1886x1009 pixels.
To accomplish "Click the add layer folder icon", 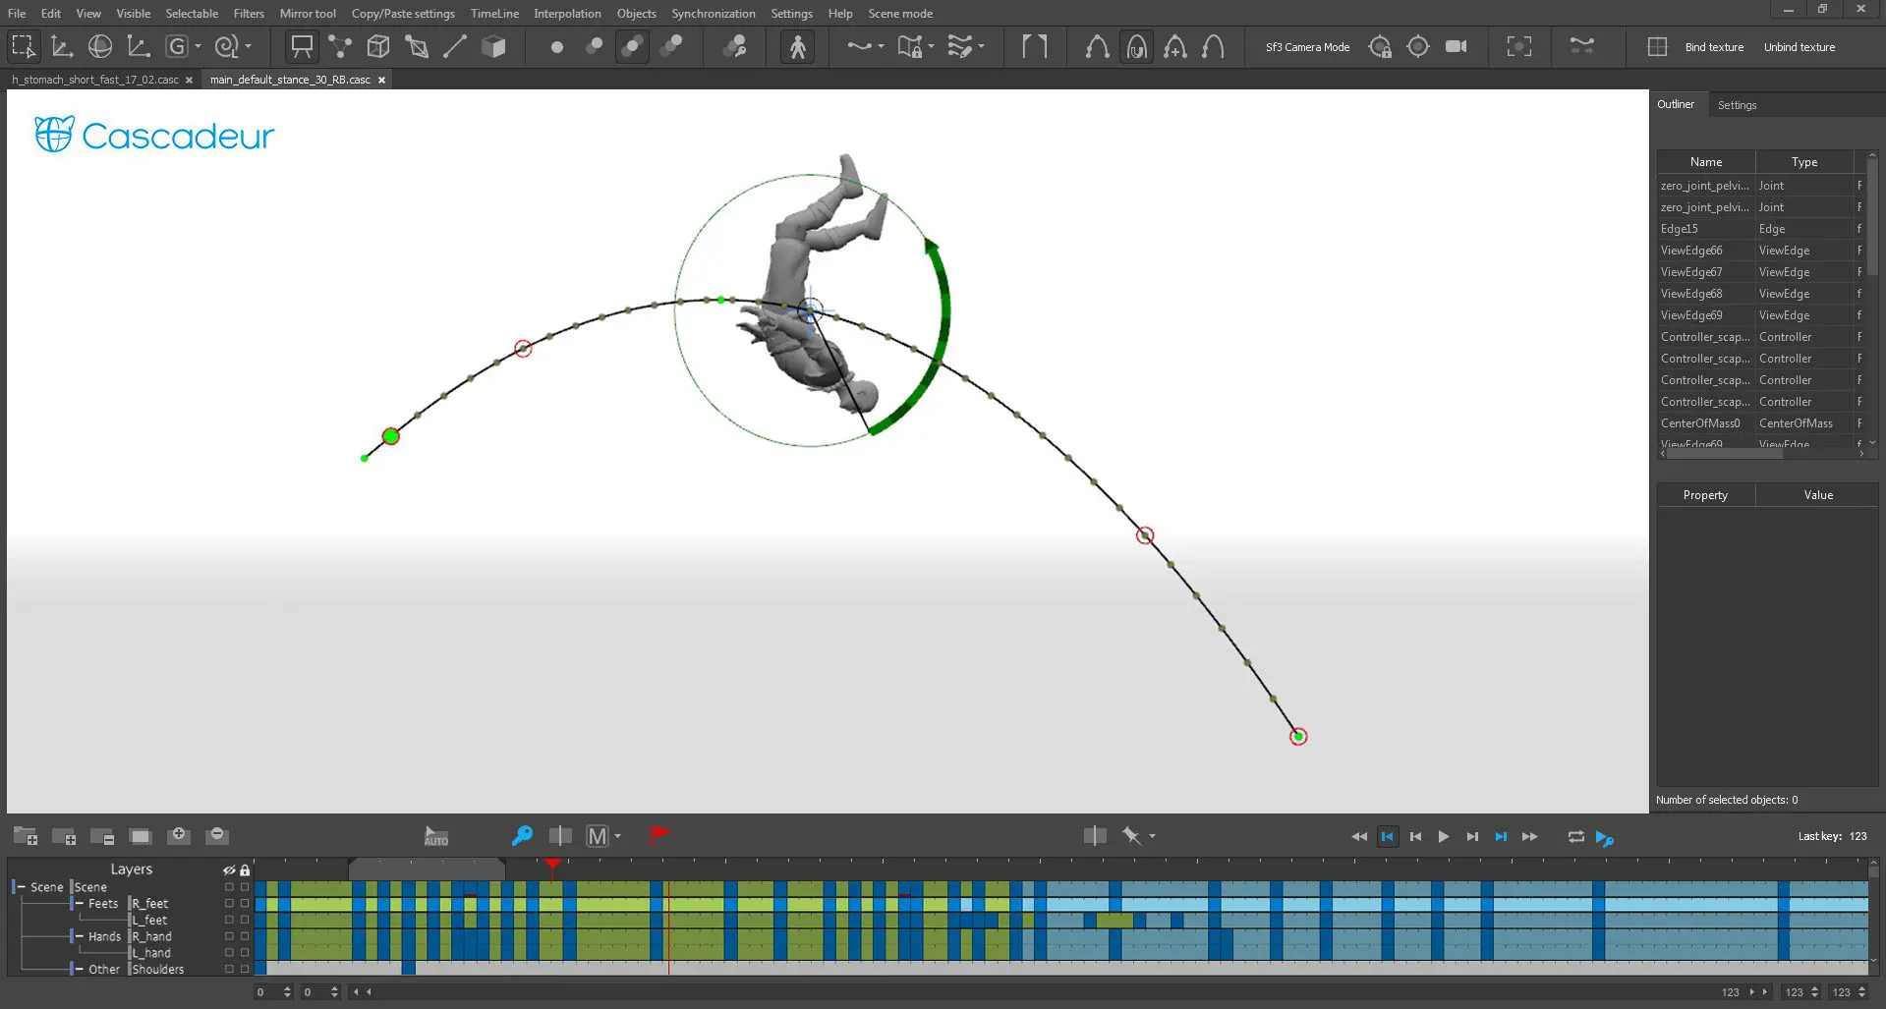I will [x=26, y=836].
